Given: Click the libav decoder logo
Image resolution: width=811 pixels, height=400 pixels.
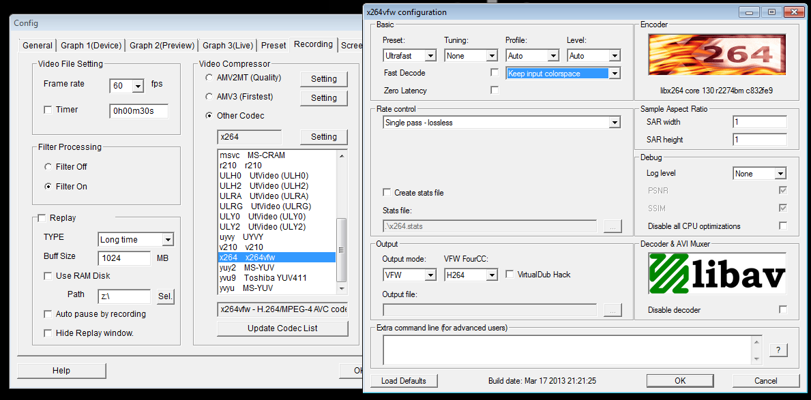Looking at the screenshot, I should pos(716,273).
